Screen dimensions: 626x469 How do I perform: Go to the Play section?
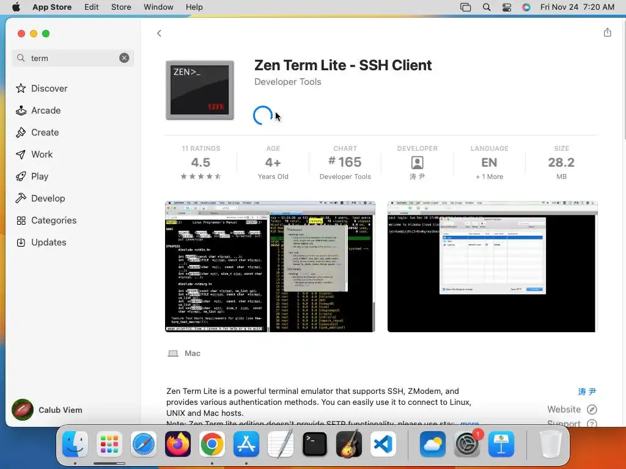click(32, 176)
